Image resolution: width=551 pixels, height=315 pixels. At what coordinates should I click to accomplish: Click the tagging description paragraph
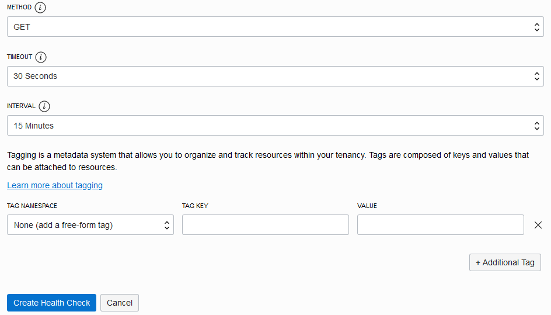point(268,161)
